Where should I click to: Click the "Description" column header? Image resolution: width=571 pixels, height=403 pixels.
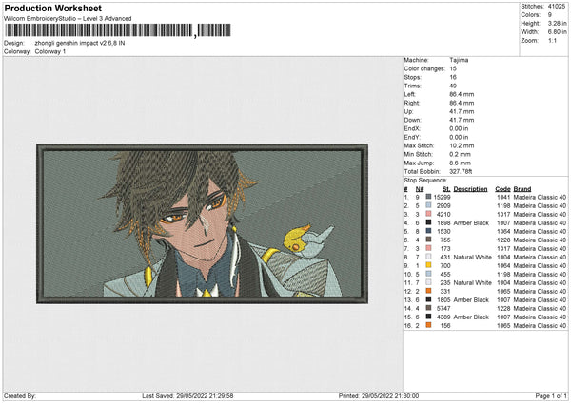click(470, 189)
